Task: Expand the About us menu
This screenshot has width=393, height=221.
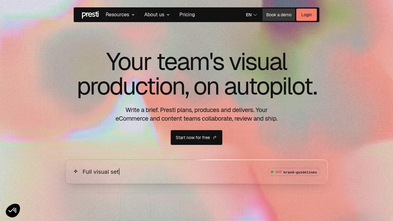Action: pyautogui.click(x=157, y=15)
